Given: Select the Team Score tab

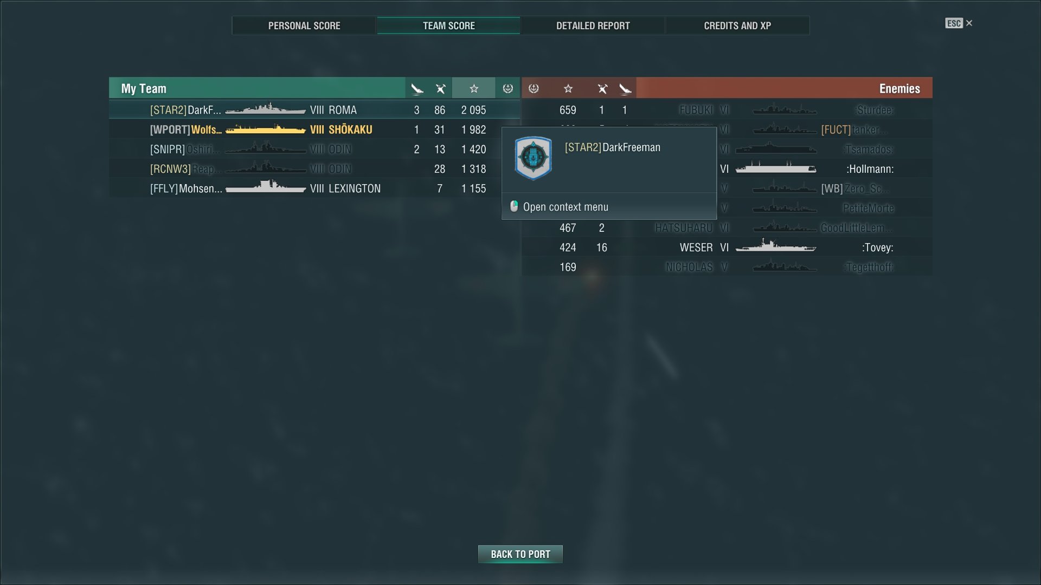Looking at the screenshot, I should click(x=448, y=25).
